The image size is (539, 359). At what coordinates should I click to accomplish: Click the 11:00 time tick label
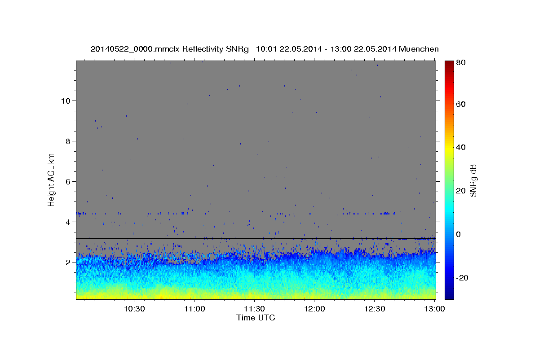tap(194, 309)
